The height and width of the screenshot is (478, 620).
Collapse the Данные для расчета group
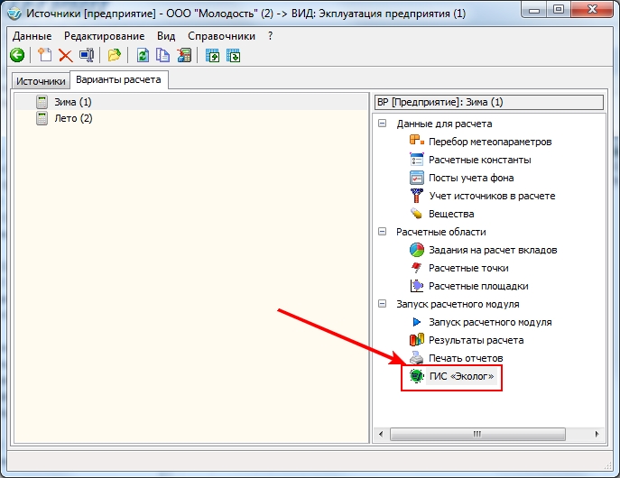[x=383, y=124]
